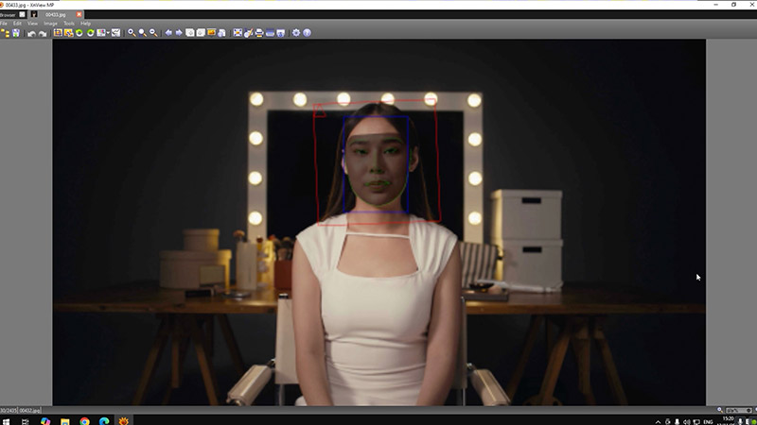Redo the last action
The height and width of the screenshot is (425, 757).
[x=43, y=33]
